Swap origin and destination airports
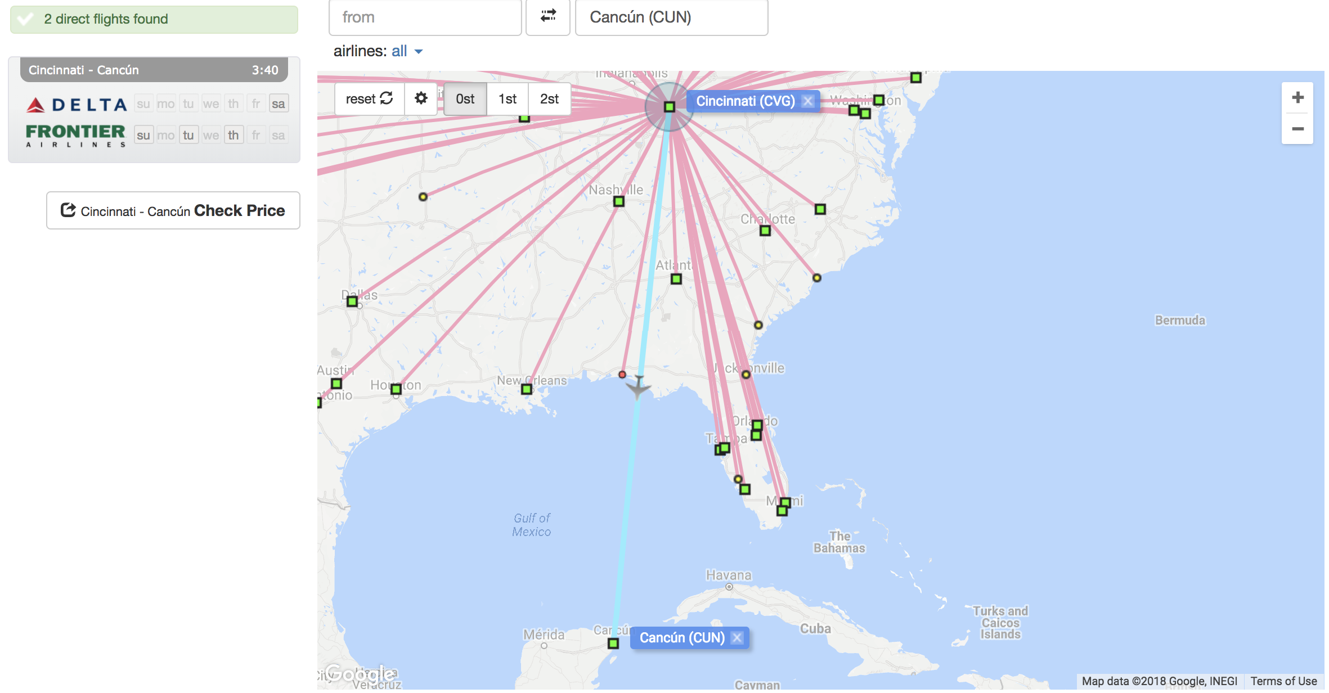Screen dimensions: 1329x693 click(548, 17)
